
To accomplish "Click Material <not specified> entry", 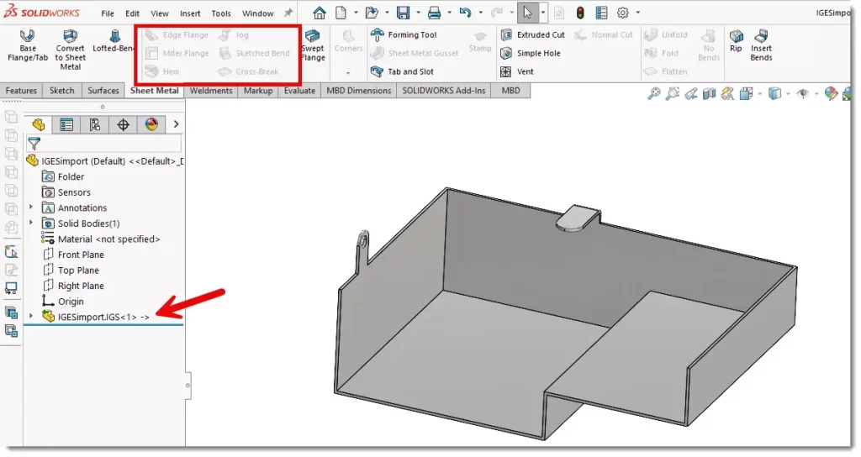I will [108, 239].
